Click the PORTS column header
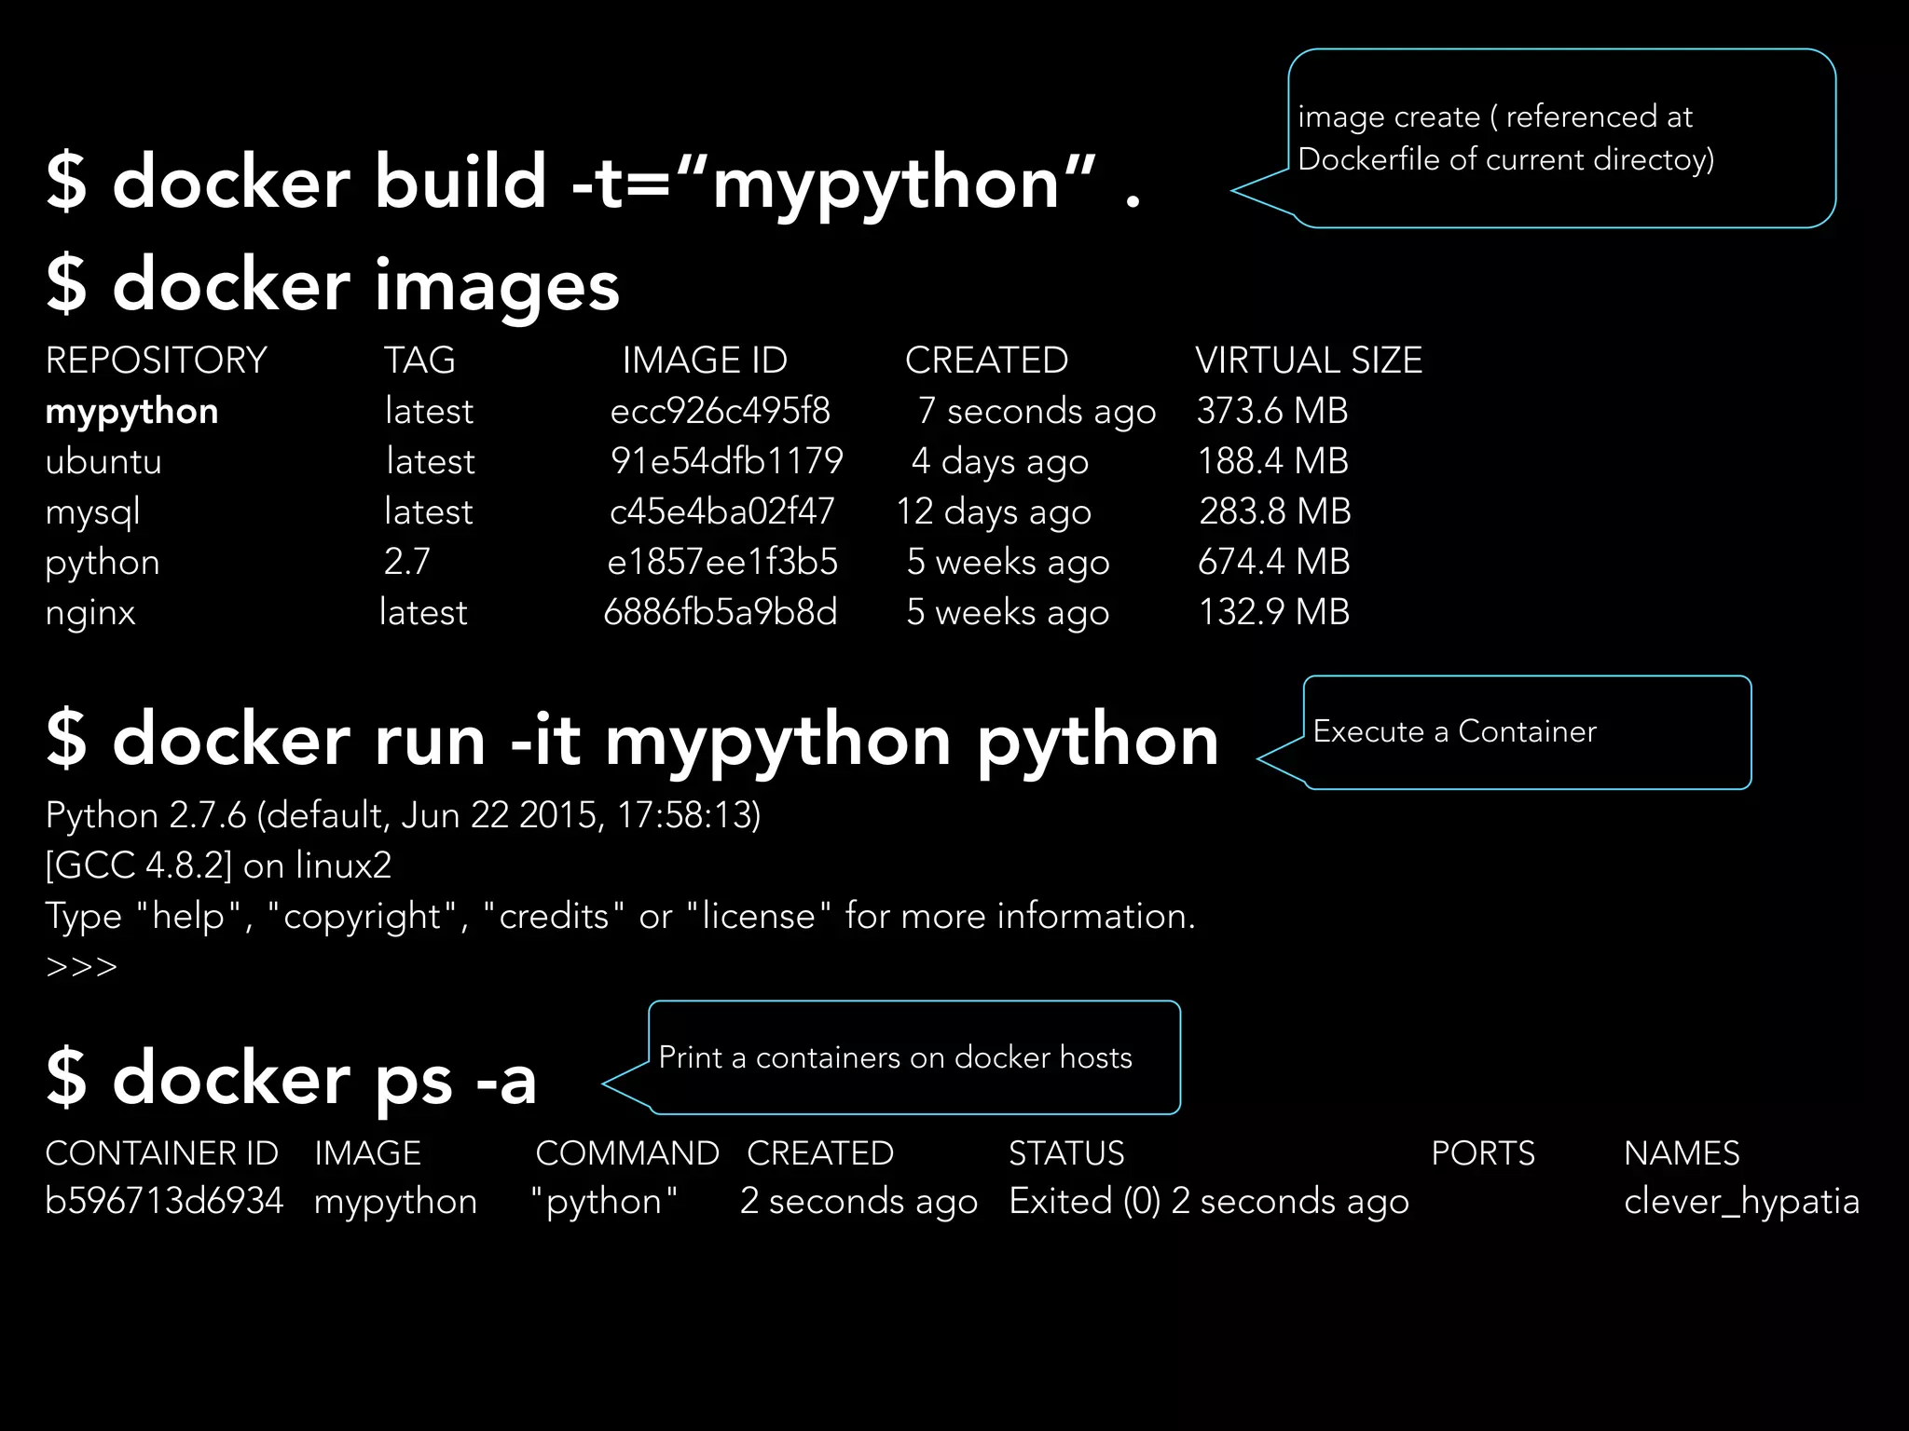The height and width of the screenshot is (1431, 1909). (x=1482, y=1153)
